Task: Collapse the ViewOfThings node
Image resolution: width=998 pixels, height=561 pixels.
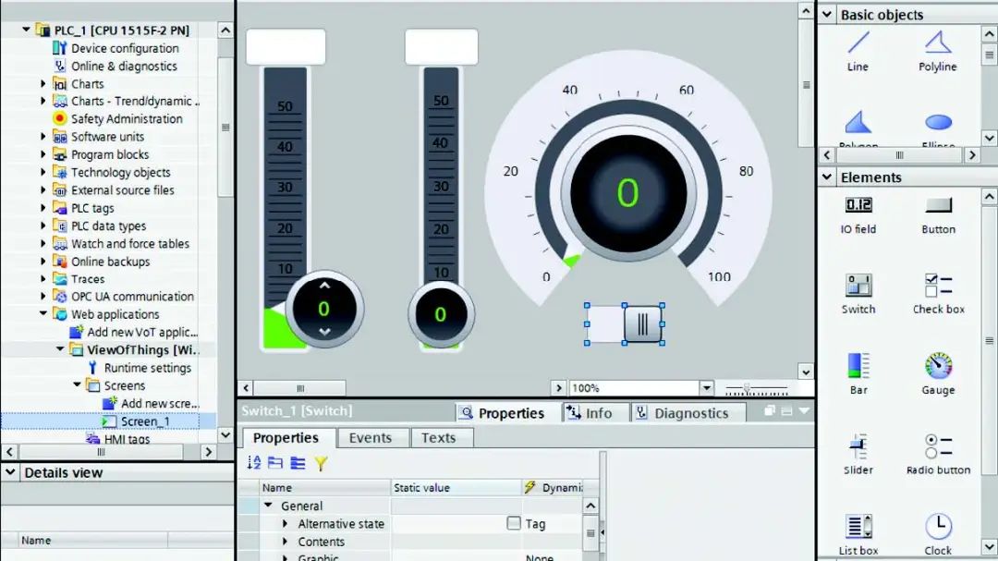Action: (x=60, y=349)
